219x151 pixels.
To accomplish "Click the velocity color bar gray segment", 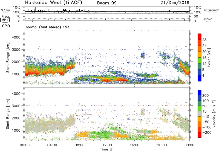I will pos(200,114).
